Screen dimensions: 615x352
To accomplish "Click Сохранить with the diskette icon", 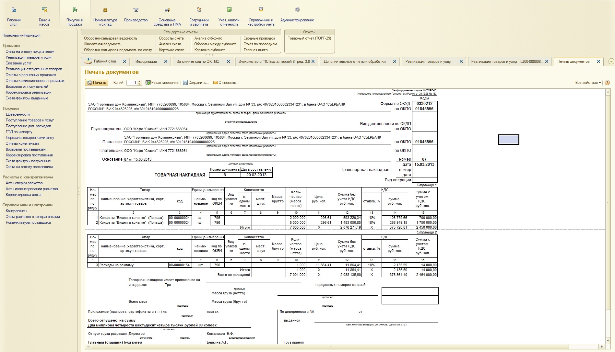I will click(x=196, y=83).
